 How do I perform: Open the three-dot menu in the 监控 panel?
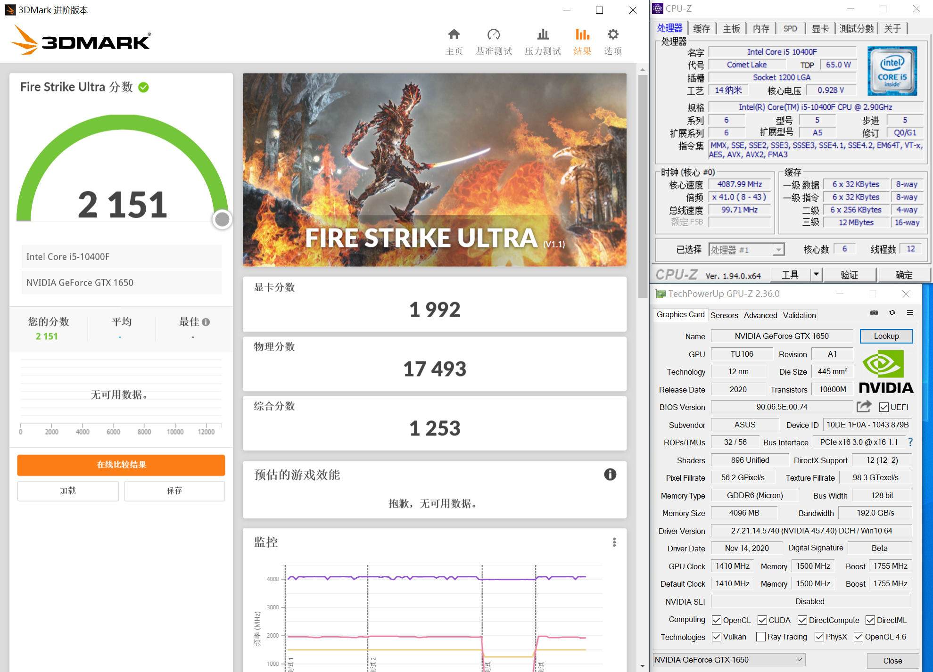click(614, 542)
